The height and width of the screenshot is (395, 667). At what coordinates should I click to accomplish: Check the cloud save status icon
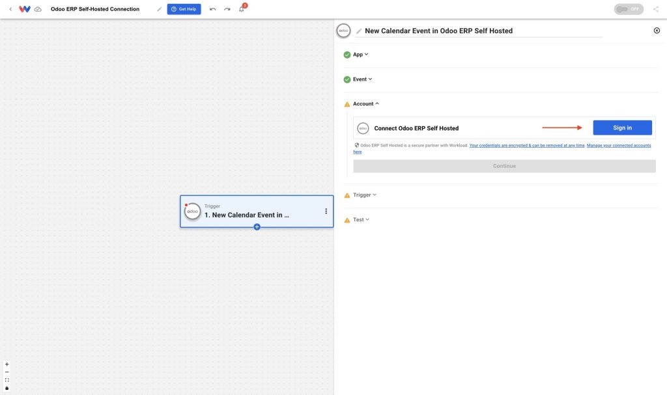pyautogui.click(x=38, y=9)
